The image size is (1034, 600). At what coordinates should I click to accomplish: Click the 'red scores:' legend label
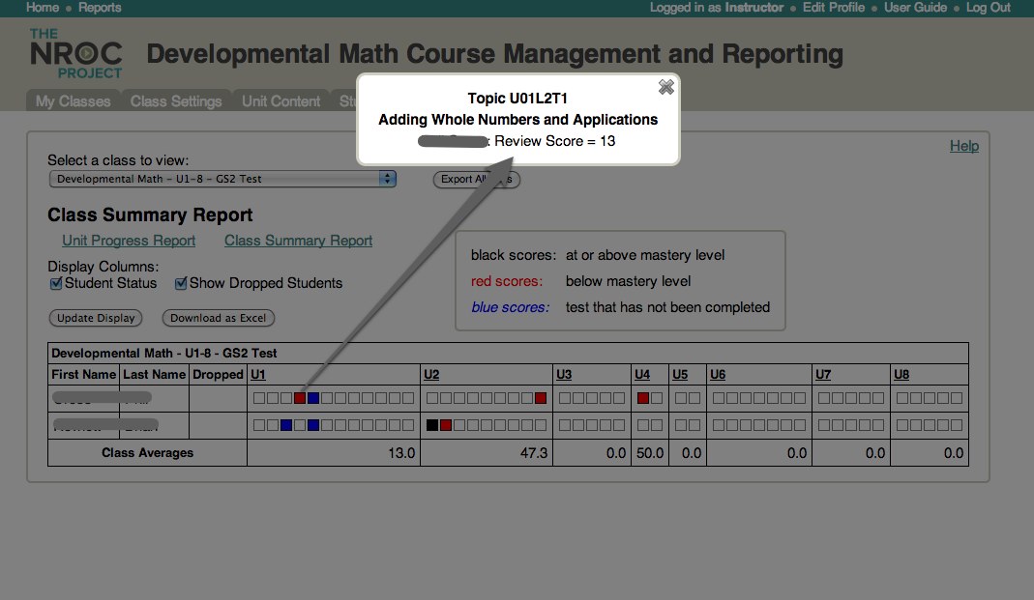click(507, 281)
